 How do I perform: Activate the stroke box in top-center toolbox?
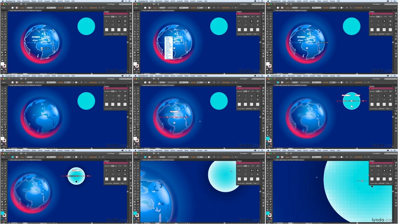[x=137, y=66]
